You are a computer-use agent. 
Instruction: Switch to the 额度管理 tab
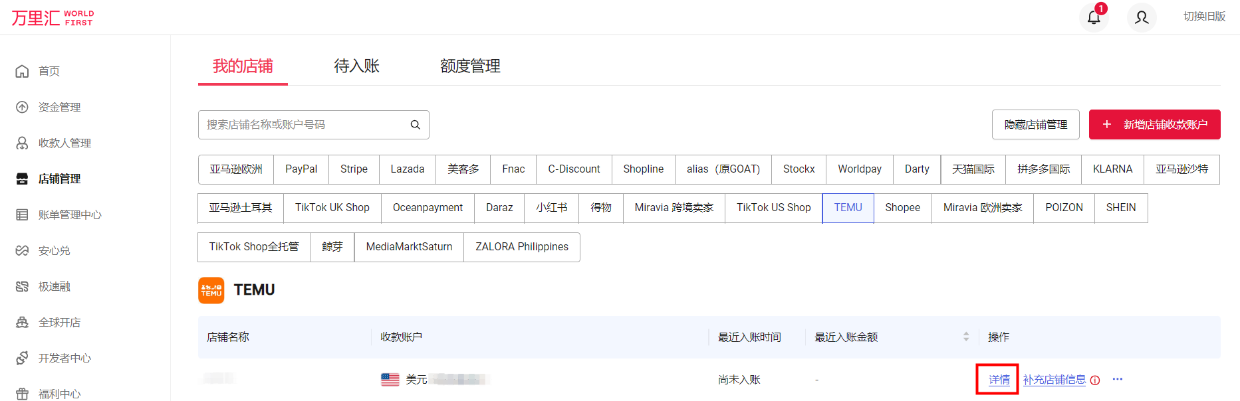click(x=470, y=66)
